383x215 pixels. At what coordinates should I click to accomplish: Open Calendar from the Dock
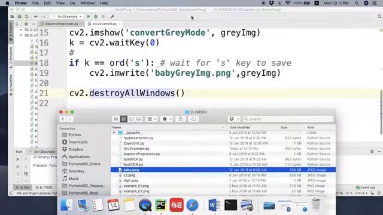pyautogui.click(x=113, y=205)
